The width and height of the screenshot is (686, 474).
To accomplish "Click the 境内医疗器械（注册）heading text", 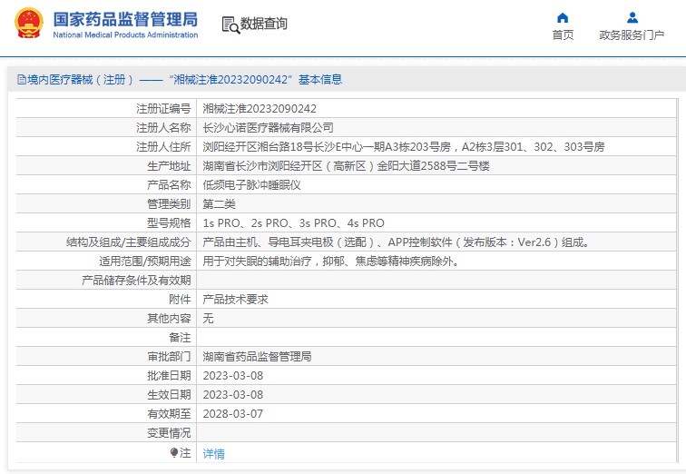I will point(80,80).
